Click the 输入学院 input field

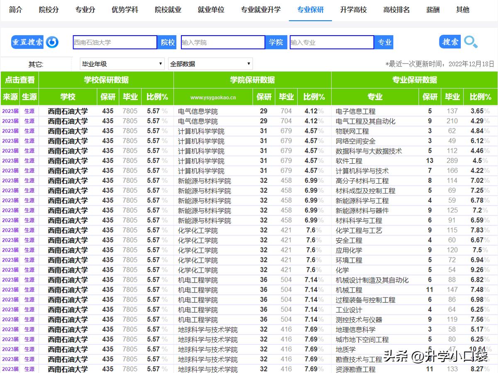click(x=223, y=42)
